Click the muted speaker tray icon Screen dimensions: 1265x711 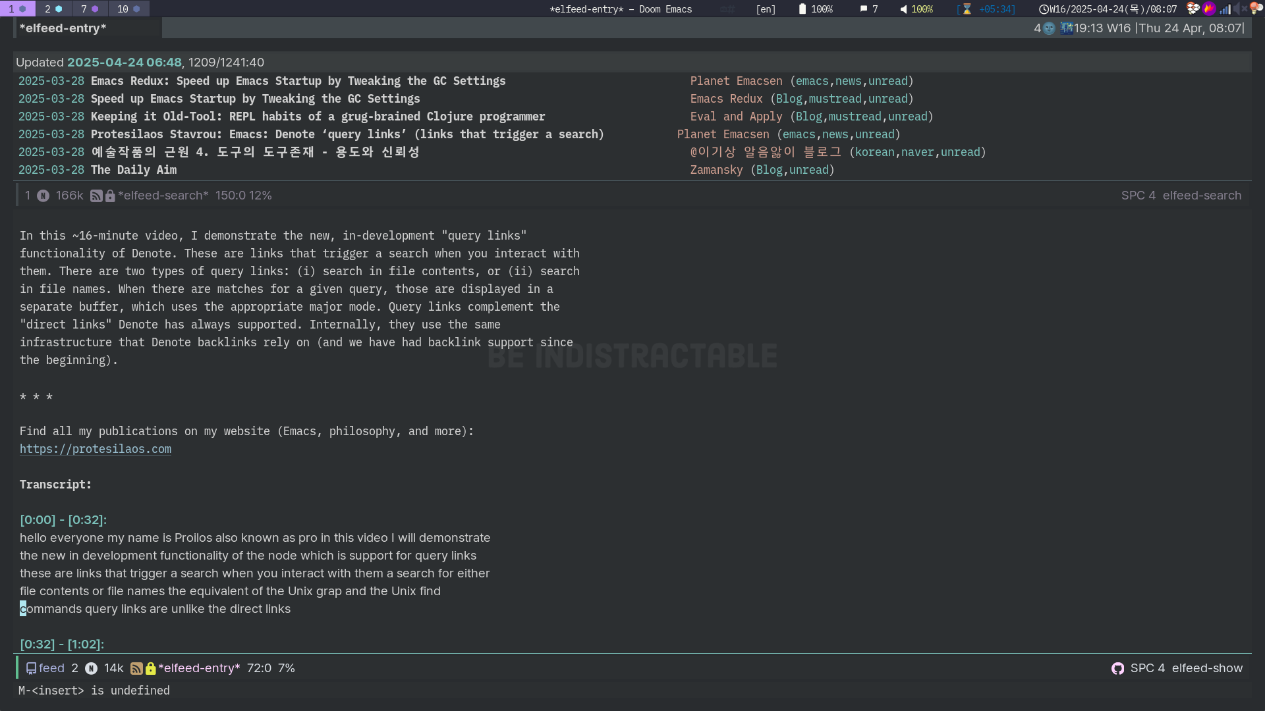click(x=1240, y=9)
